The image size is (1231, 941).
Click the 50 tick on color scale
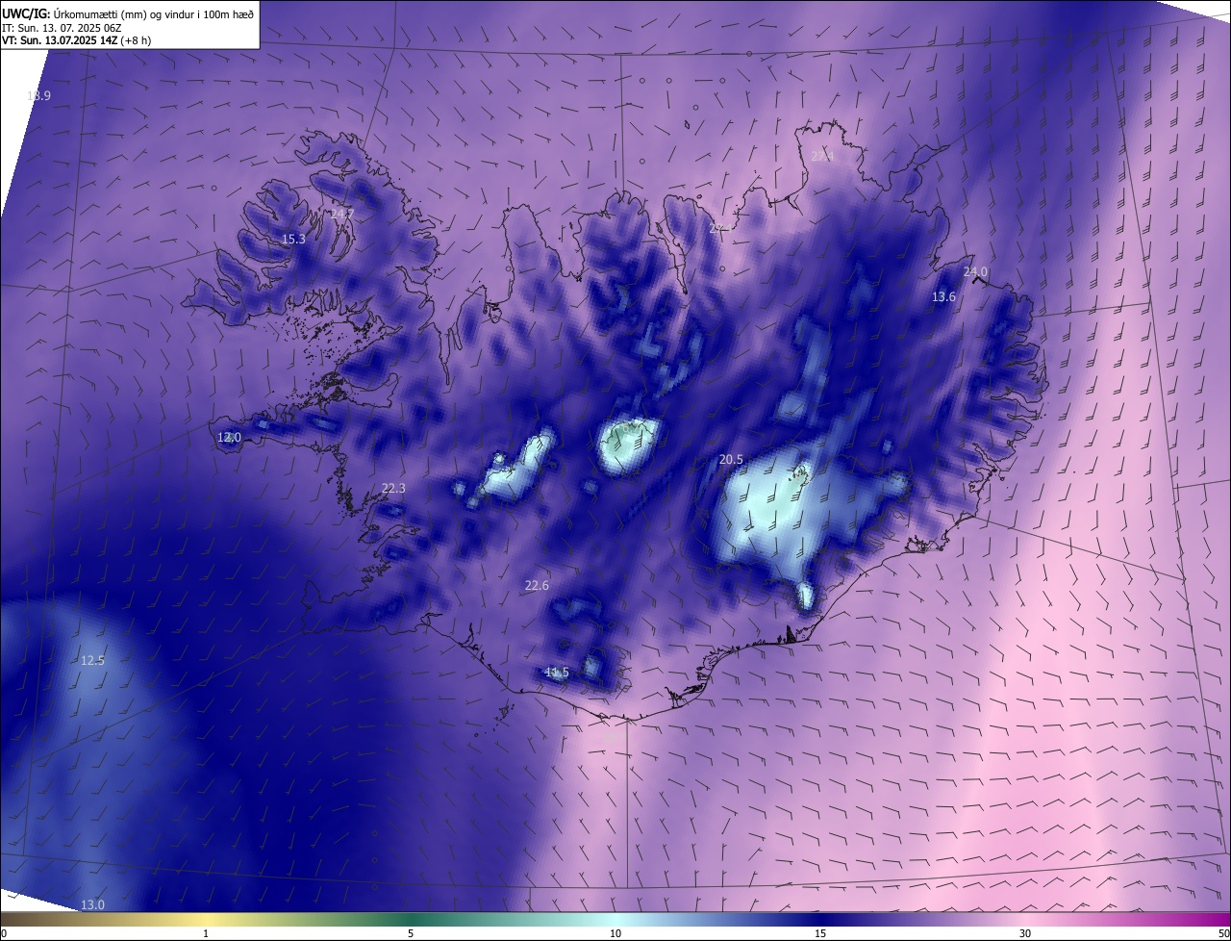1223,933
